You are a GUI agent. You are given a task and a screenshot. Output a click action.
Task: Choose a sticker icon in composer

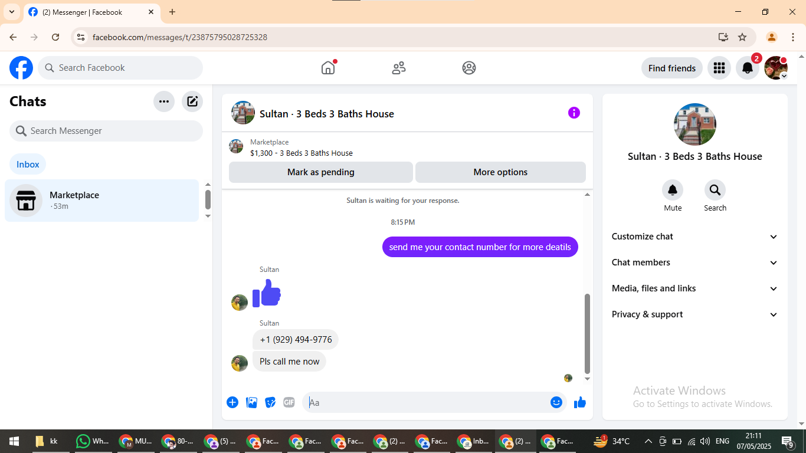(270, 402)
